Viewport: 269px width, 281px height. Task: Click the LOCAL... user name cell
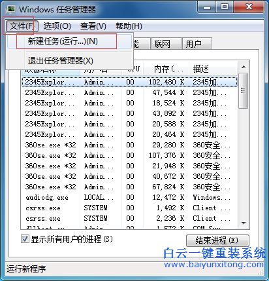click(x=99, y=197)
